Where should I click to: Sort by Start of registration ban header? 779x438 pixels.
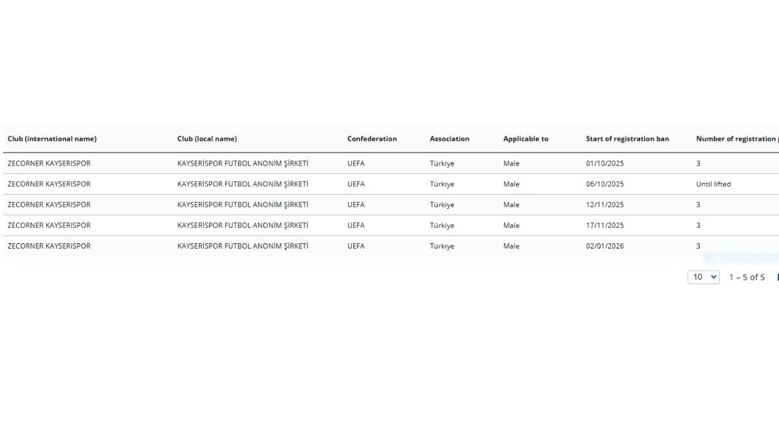pos(627,139)
